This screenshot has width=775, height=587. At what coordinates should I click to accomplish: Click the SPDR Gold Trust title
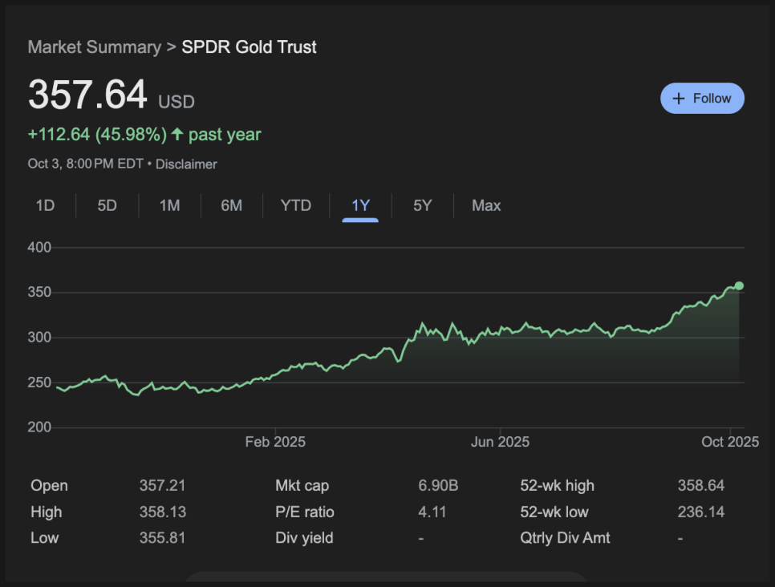click(x=249, y=47)
